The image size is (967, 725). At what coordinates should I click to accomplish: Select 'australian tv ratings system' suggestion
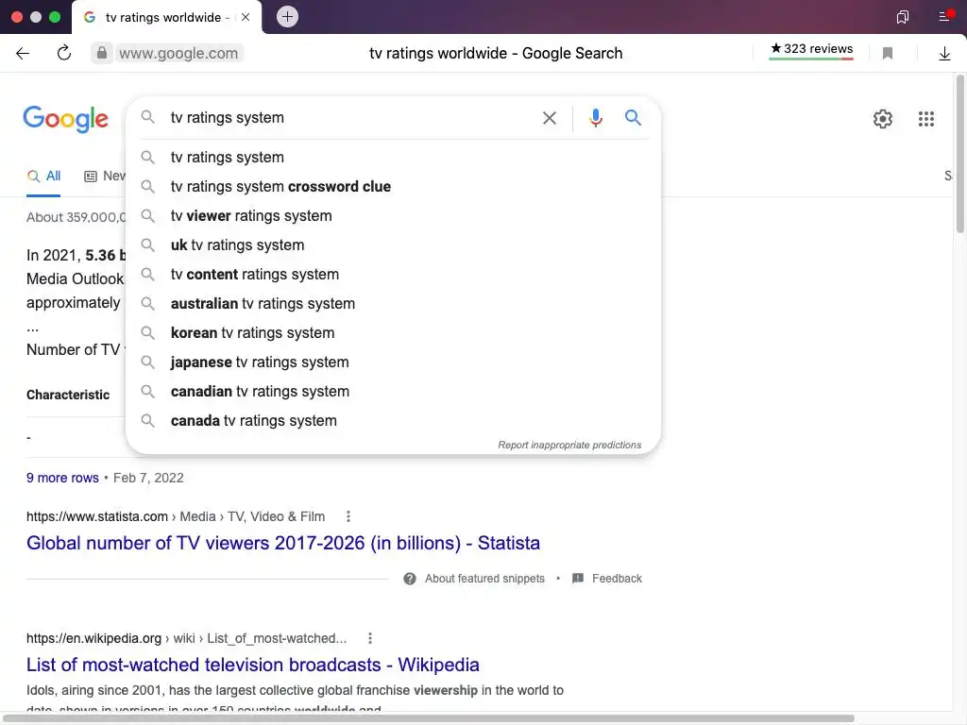[x=393, y=303]
